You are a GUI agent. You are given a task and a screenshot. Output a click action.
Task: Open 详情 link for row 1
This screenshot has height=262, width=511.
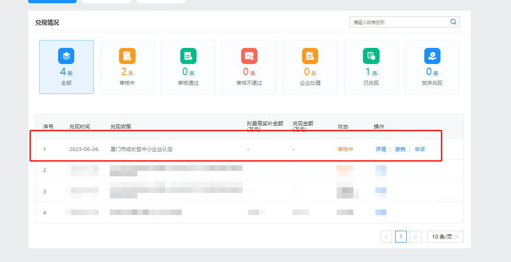point(380,149)
